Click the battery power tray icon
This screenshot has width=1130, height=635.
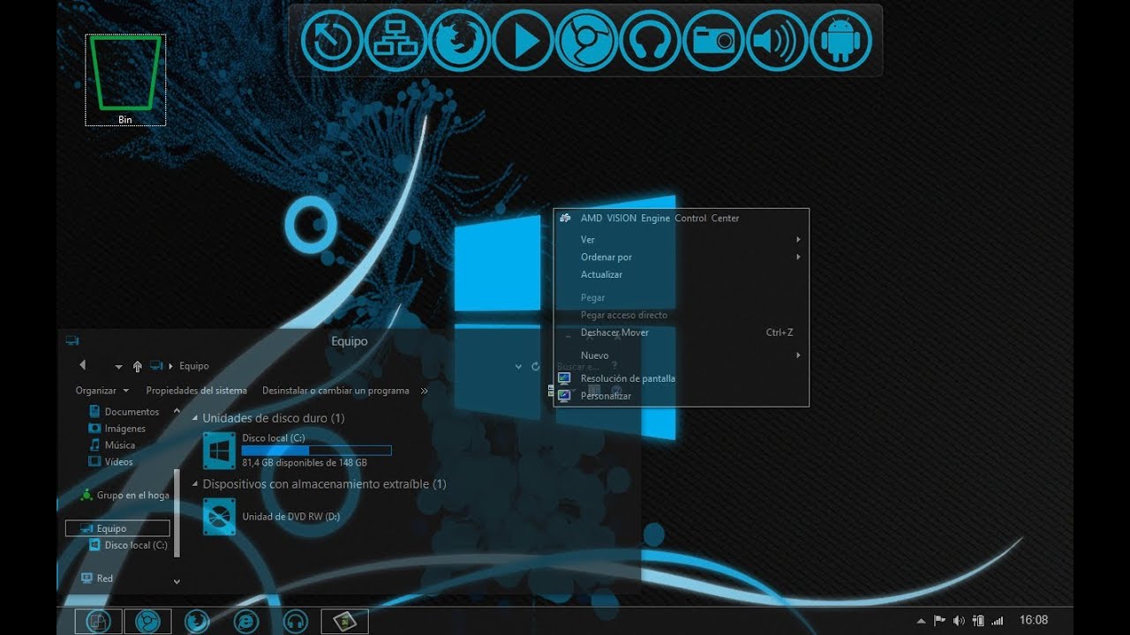(x=978, y=620)
